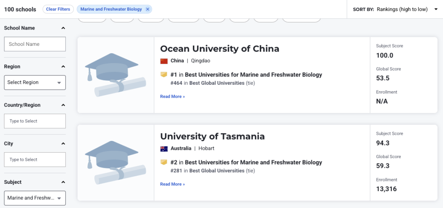The height and width of the screenshot is (208, 443).
Task: Remove the Marine and Freshwater Biology filter chip
Action: point(148,9)
